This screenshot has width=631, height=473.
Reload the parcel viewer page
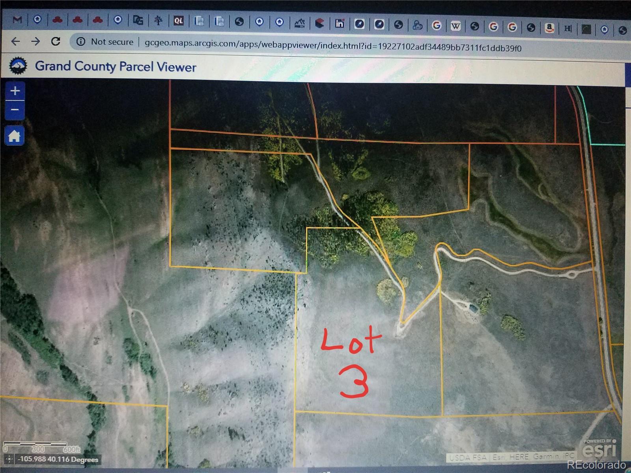[56, 41]
